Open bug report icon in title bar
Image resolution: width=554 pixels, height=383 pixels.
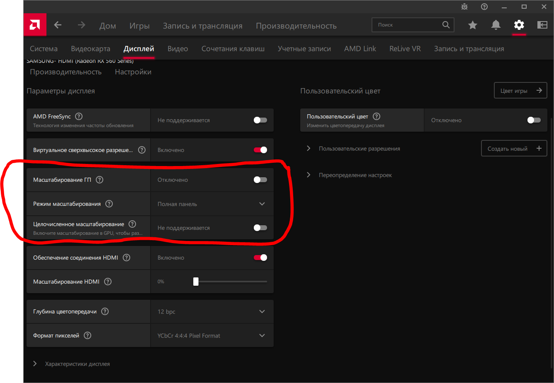[x=464, y=7]
